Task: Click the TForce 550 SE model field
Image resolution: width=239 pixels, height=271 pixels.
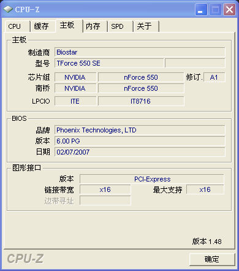Action: click(109, 63)
